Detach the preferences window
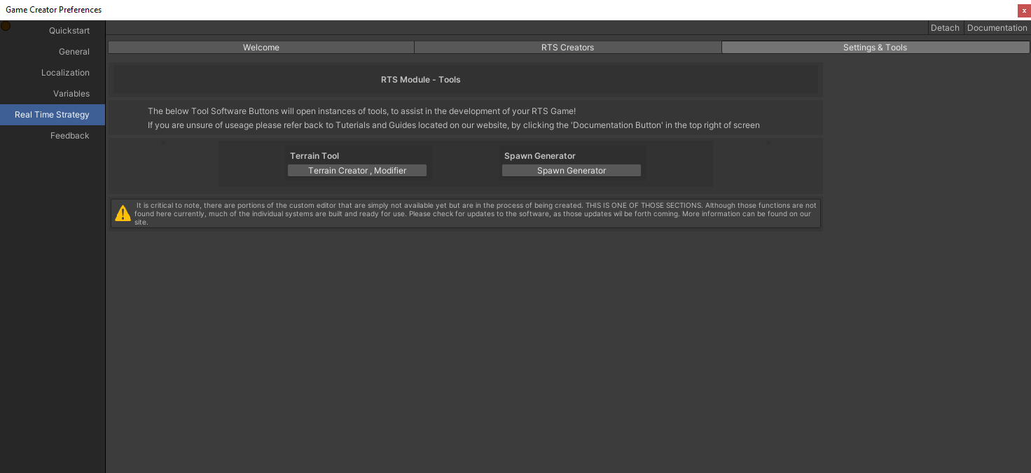The image size is (1031, 473). coord(945,27)
